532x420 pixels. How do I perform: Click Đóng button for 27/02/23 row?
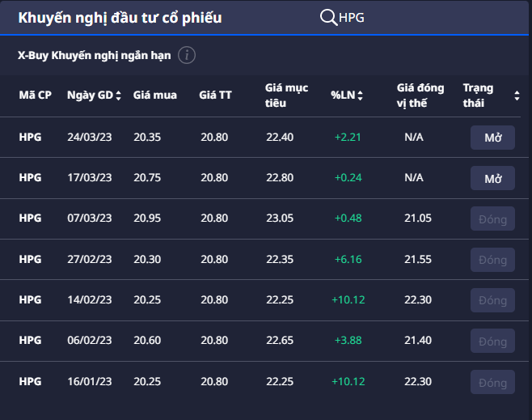click(492, 260)
